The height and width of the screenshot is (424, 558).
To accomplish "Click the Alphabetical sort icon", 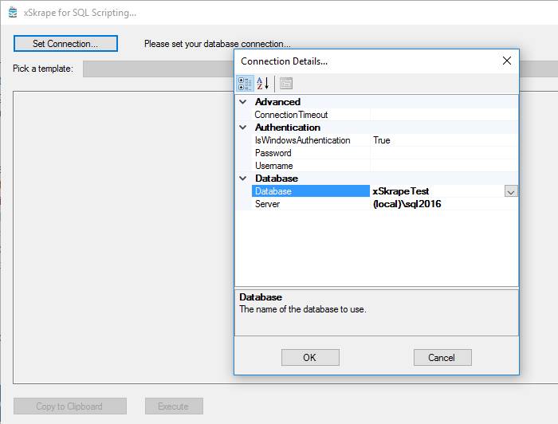I will click(262, 84).
